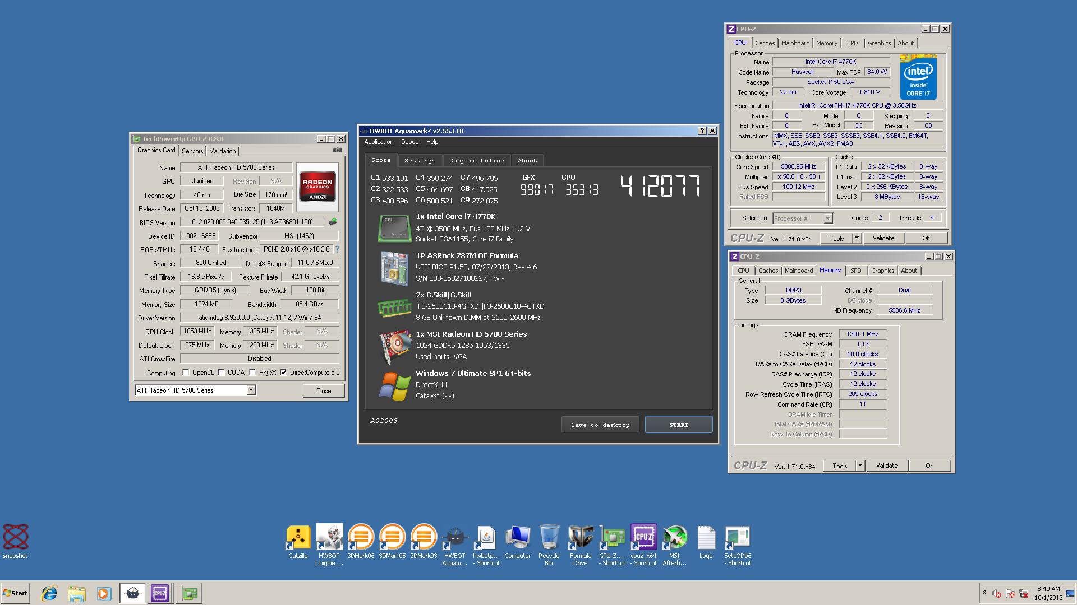Open GPU-Z shortcut on desktop
1077x605 pixels.
point(612,545)
